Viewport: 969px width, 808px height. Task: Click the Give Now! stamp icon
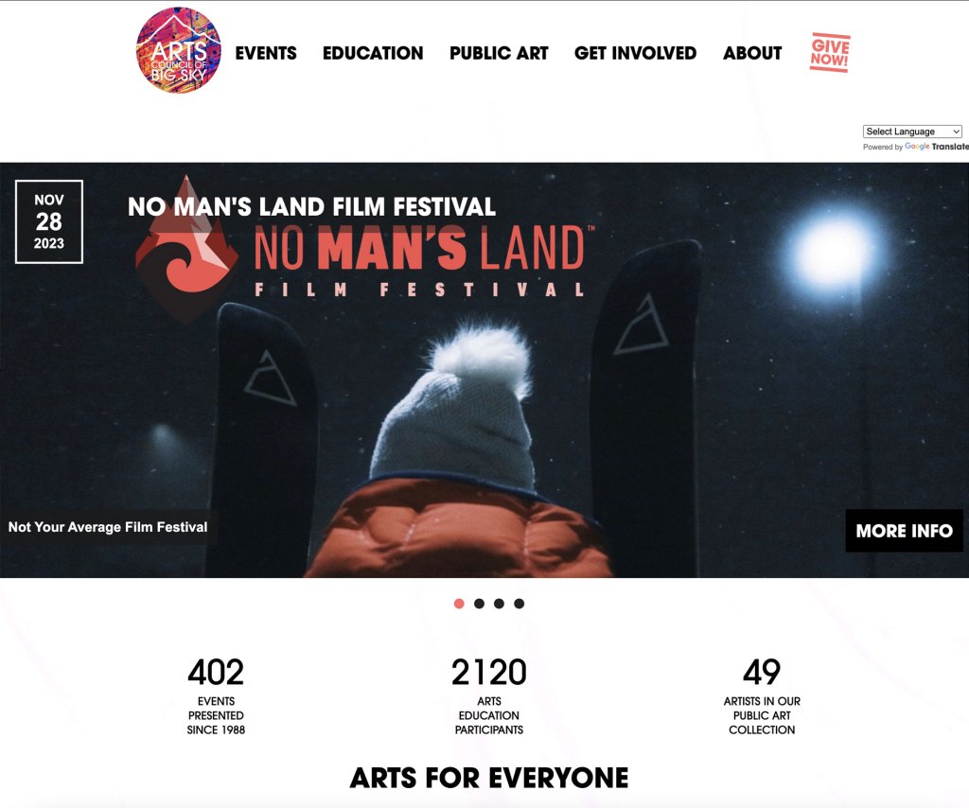830,52
